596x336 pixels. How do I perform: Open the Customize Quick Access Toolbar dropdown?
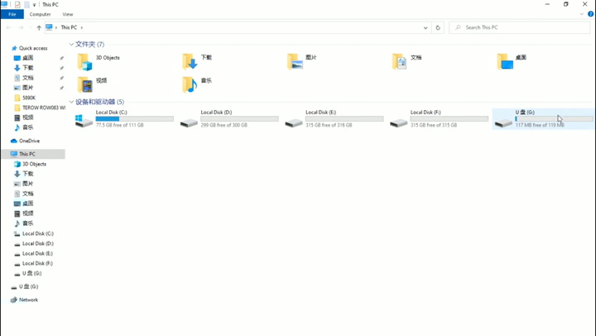(34, 5)
